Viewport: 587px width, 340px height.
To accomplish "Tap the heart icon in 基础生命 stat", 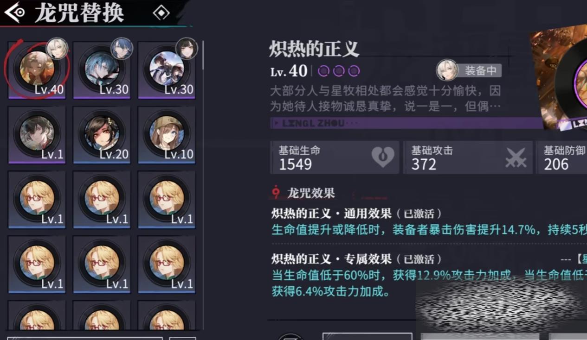I will (383, 157).
